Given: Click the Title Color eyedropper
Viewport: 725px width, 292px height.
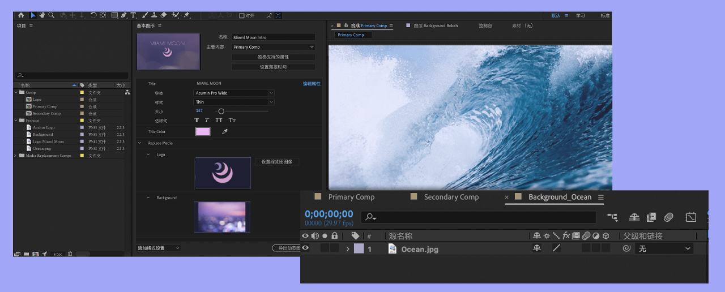Looking at the screenshot, I should click(x=224, y=132).
